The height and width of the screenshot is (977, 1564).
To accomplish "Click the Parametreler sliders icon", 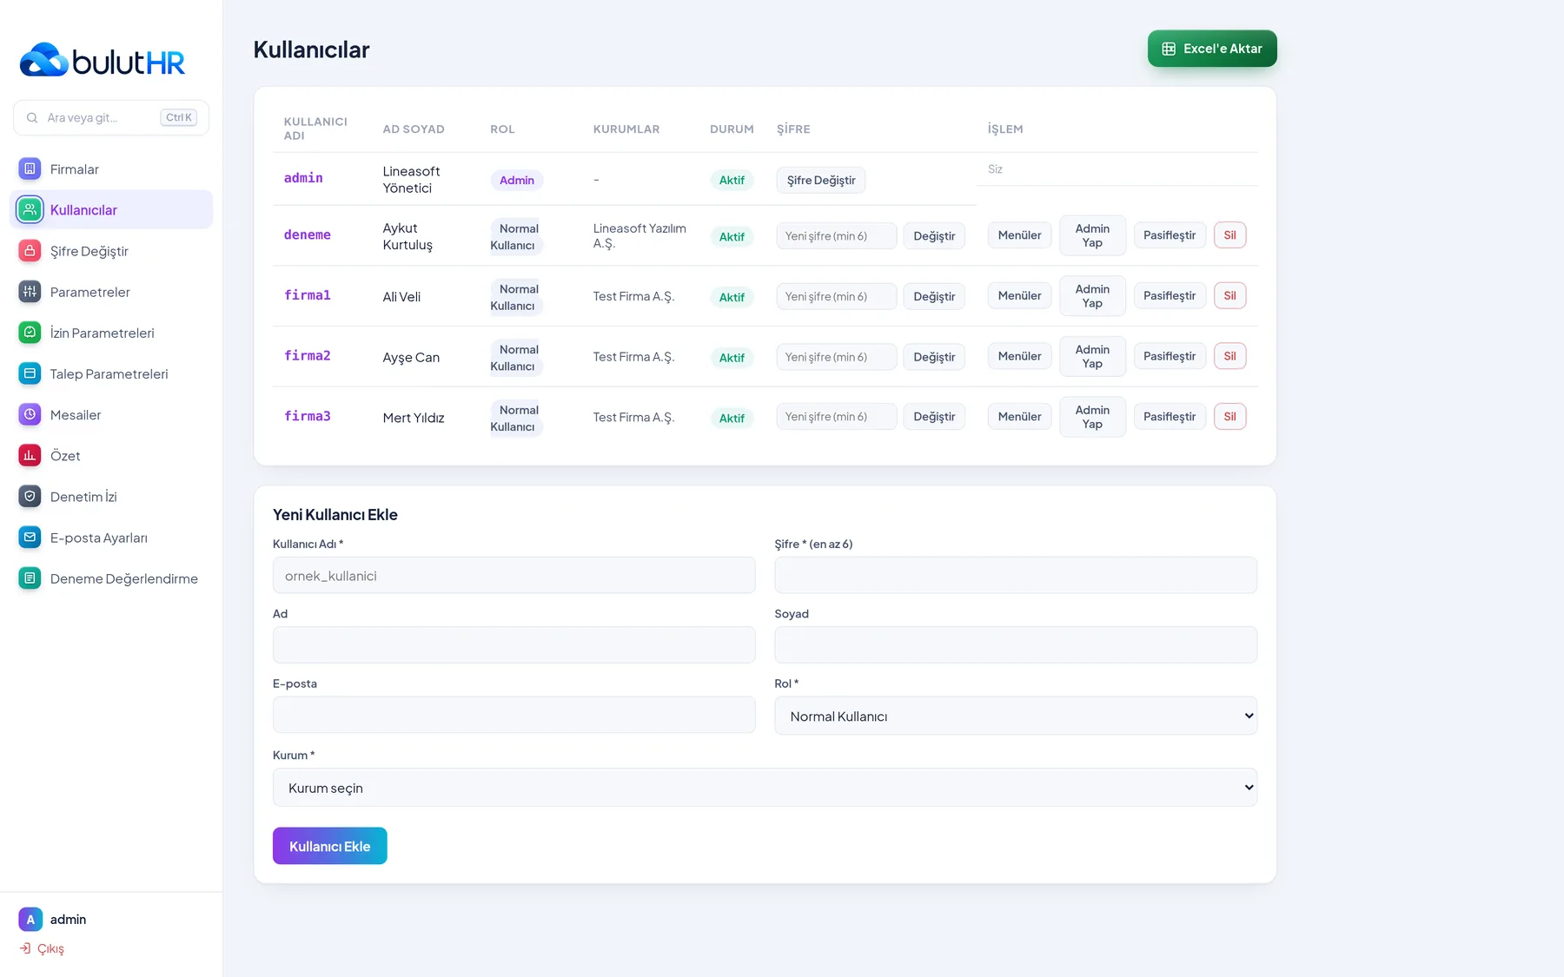I will [x=30, y=291].
